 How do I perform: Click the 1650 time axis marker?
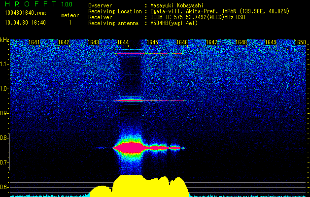tap(300, 42)
